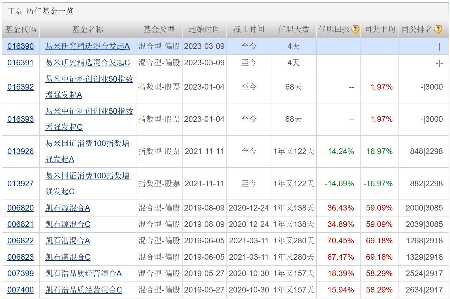
Task: Click the 2000|3085 ranking cell
Action: [x=424, y=208]
